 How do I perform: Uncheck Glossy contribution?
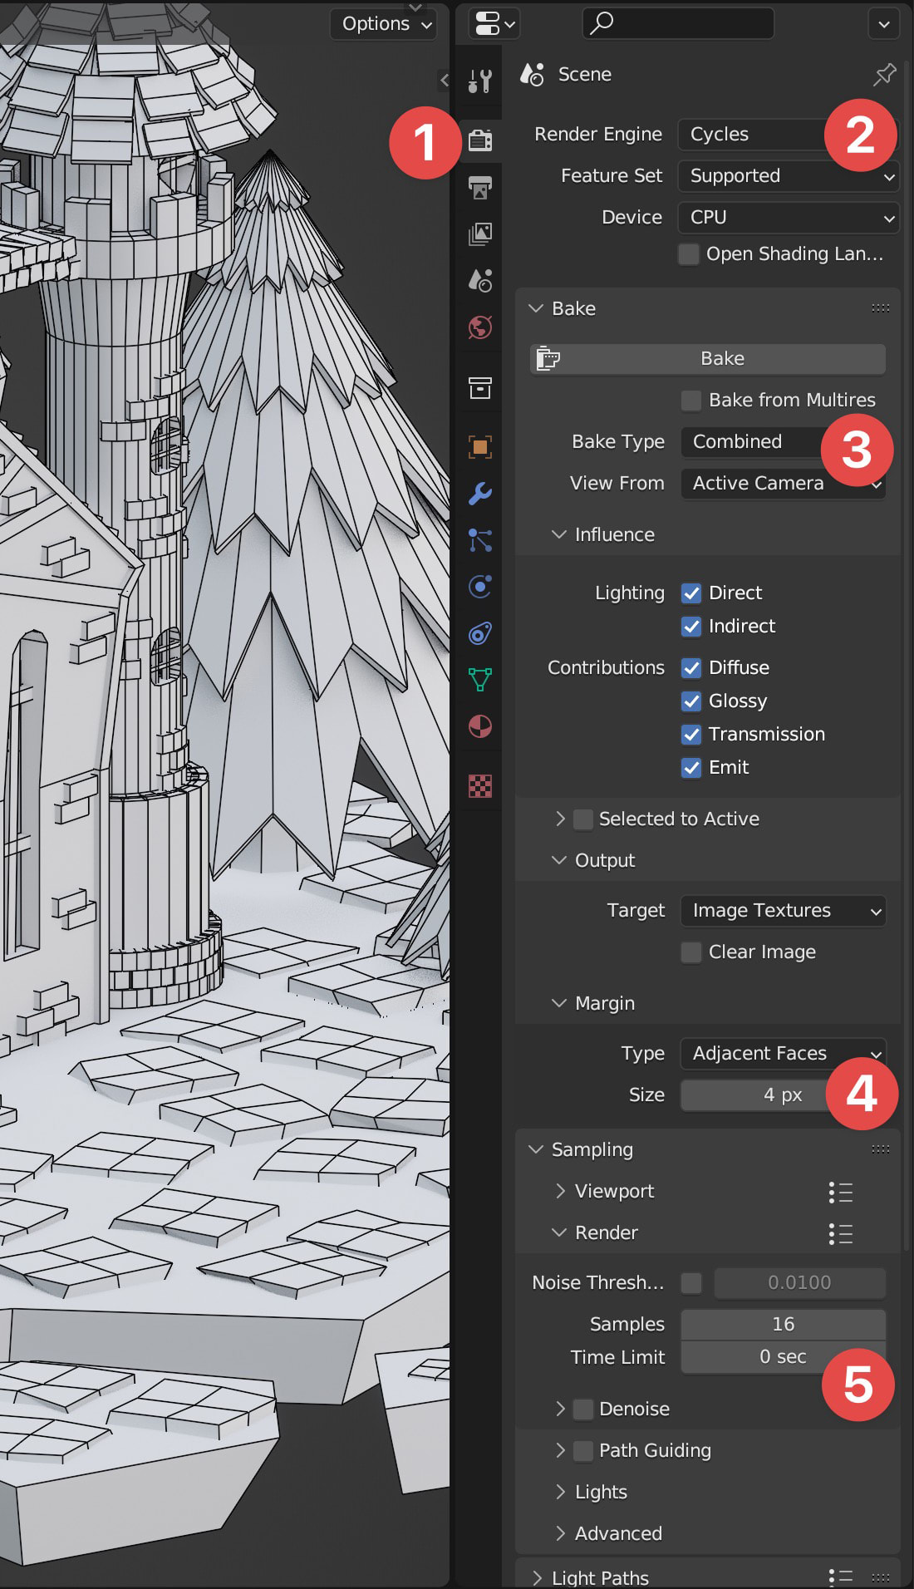[x=691, y=701]
